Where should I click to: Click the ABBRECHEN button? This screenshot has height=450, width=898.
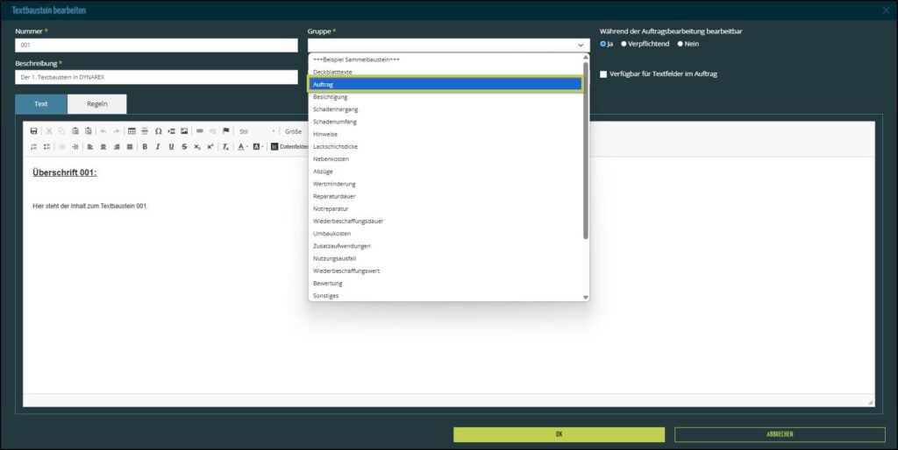coord(780,434)
